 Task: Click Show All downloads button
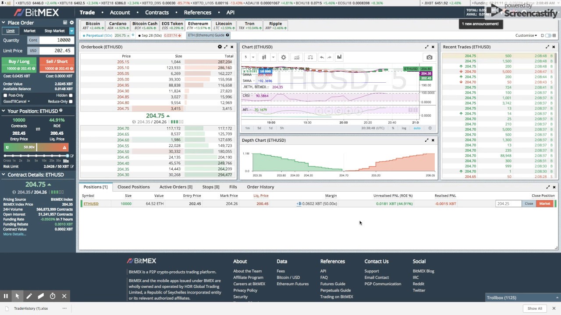[x=535, y=308]
